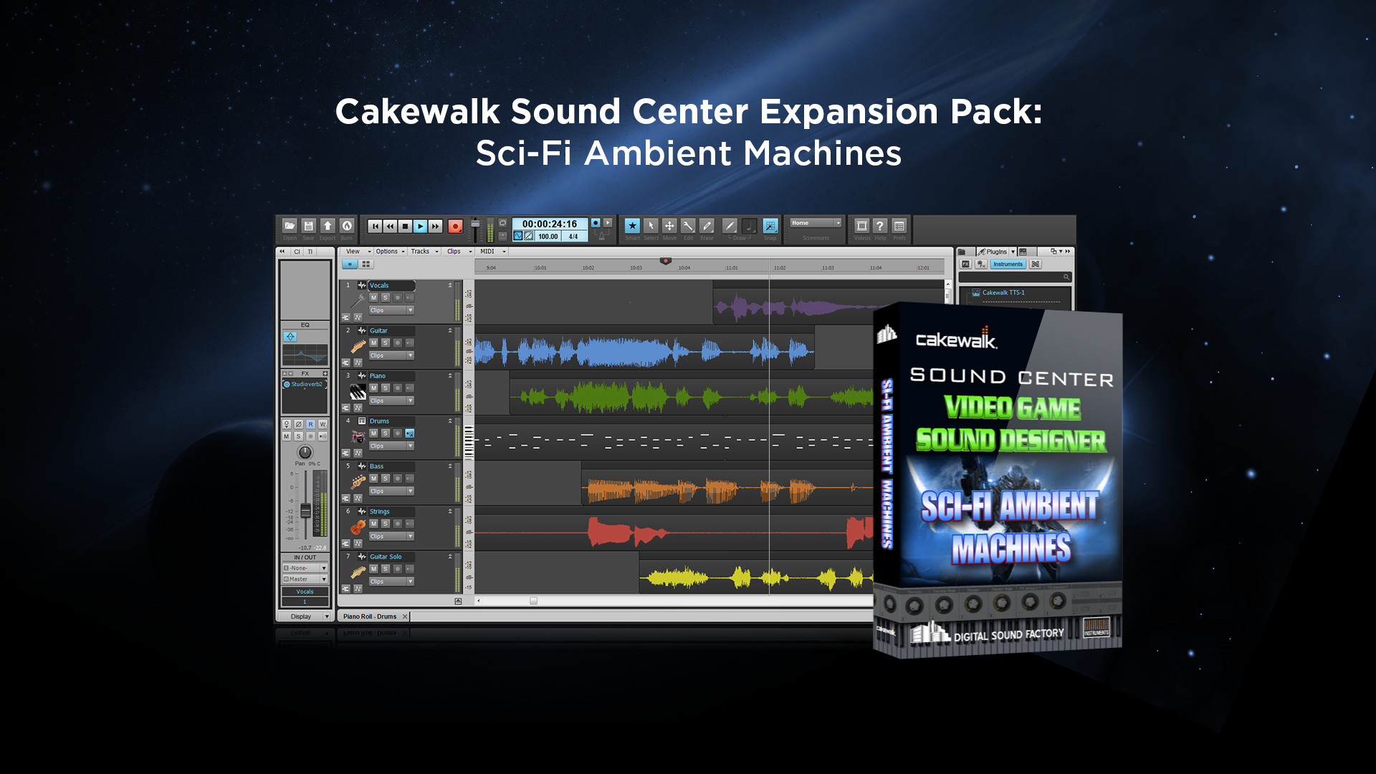Image resolution: width=1376 pixels, height=774 pixels.
Task: Open the Home screenset dropdown
Action: [x=816, y=223]
